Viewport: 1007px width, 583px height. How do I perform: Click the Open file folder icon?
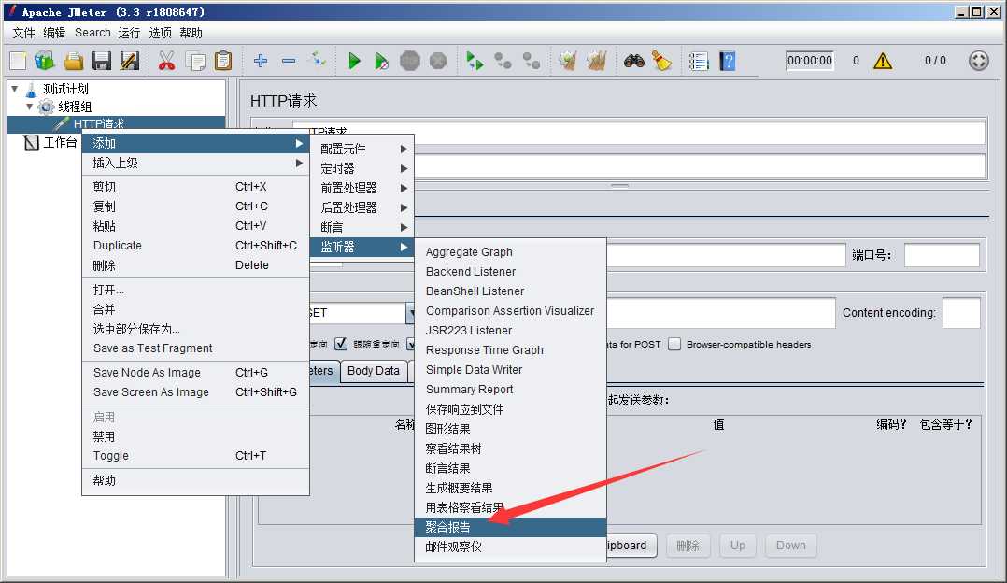tap(73, 61)
